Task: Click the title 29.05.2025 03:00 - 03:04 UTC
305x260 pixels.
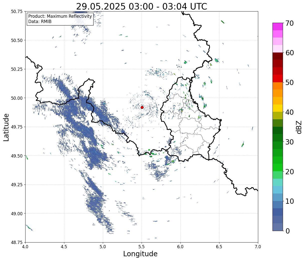Action: pos(142,6)
